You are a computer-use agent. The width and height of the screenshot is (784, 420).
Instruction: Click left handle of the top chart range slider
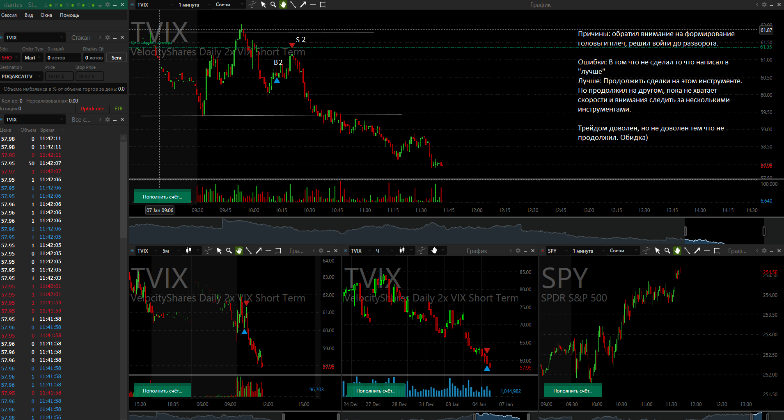[x=685, y=231]
